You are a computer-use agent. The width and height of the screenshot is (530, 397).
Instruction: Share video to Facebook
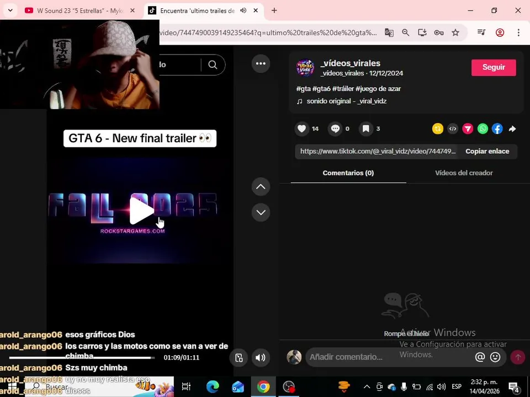[497, 128]
